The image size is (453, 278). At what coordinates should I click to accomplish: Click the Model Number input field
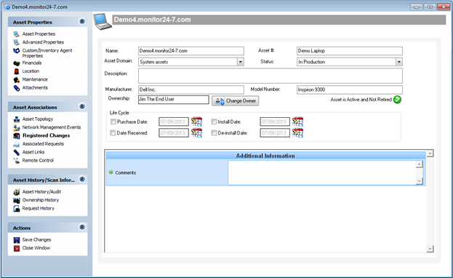point(350,90)
